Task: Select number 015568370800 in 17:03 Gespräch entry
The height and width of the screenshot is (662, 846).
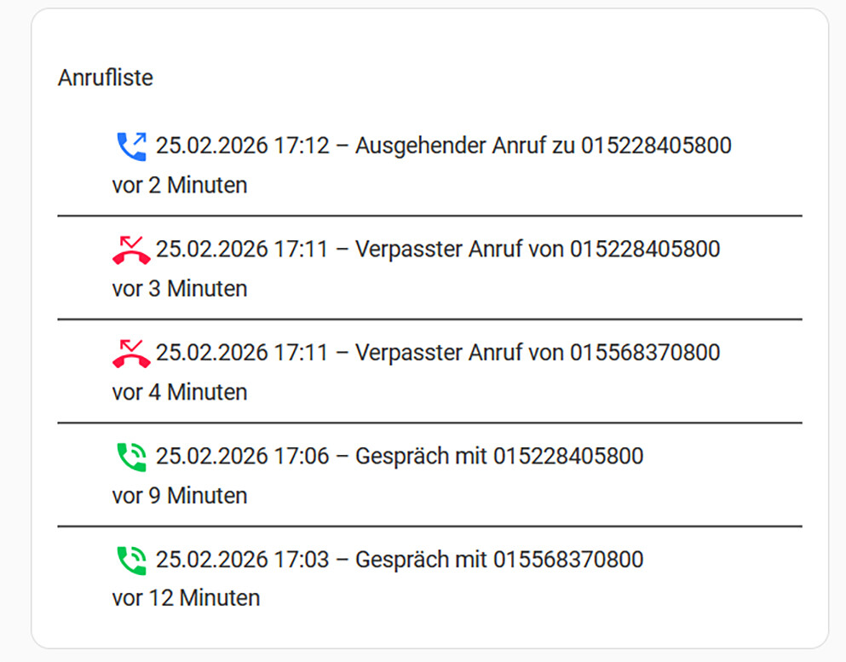Action: (x=568, y=560)
